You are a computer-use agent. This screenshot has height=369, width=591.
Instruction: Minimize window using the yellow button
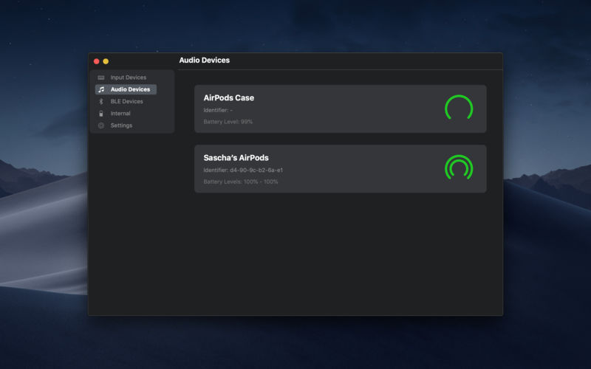pos(106,61)
